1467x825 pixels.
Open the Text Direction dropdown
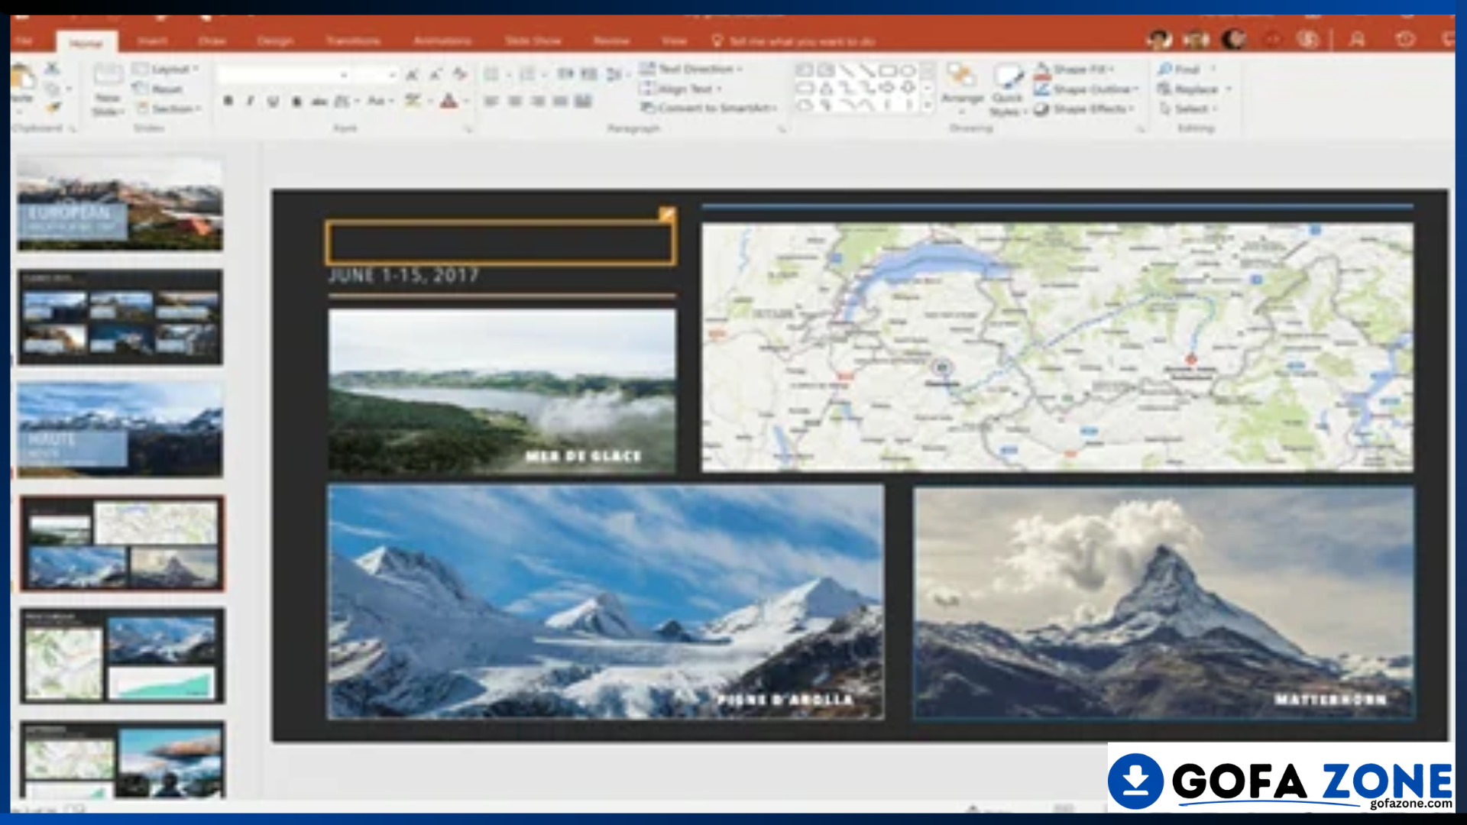691,69
